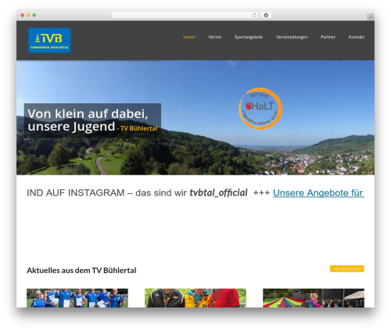Click the yellow 'Alle Nachrichten' button
391x331 pixels.
coord(347,268)
